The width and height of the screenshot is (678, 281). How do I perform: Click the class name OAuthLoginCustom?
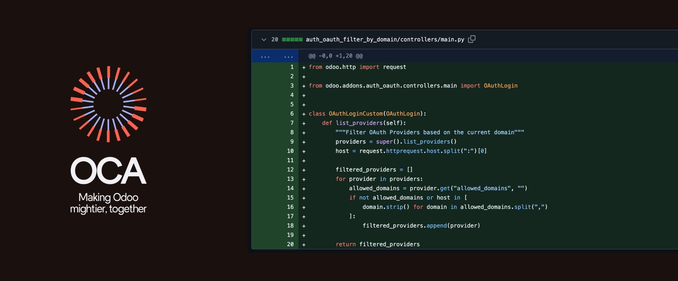pyautogui.click(x=356, y=114)
